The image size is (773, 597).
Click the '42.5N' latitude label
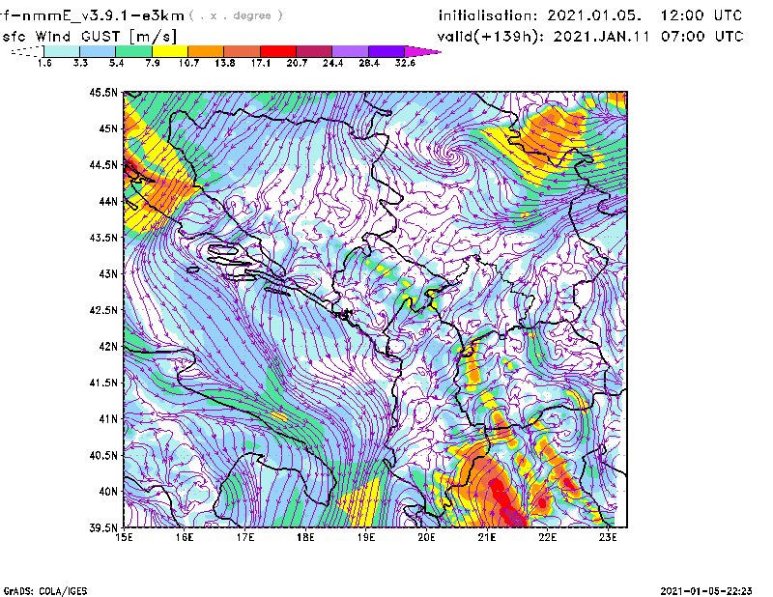[x=103, y=310]
